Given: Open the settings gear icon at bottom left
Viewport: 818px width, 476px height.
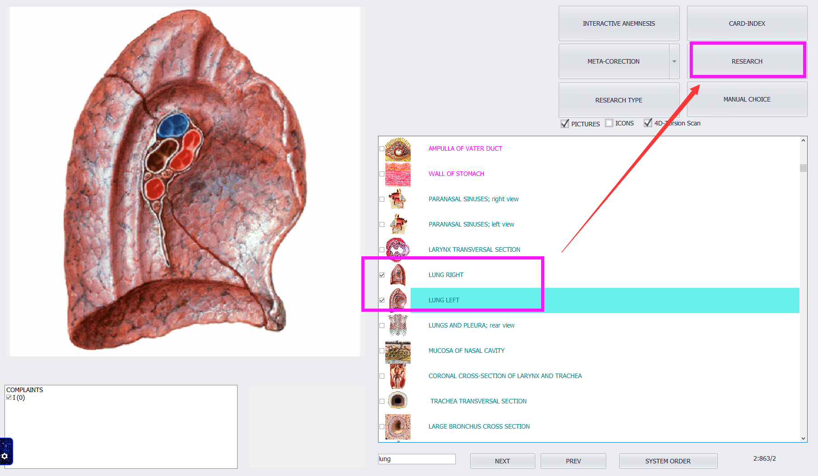Looking at the screenshot, I should pos(5,456).
